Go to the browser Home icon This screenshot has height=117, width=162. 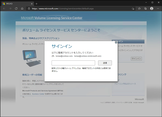22,9
